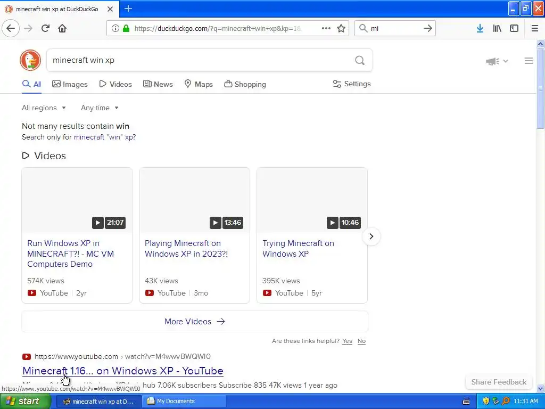The image size is (545, 409).
Task: Click the scrollbar up arrow
Action: coord(541,44)
